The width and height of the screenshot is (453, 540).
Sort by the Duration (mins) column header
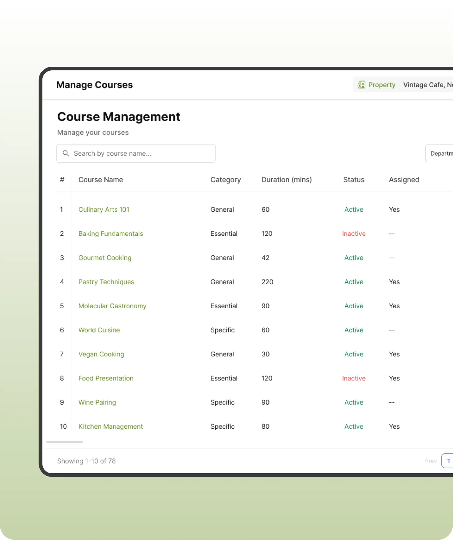coord(287,180)
